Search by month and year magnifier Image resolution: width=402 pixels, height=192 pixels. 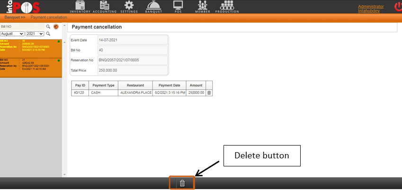point(48,34)
